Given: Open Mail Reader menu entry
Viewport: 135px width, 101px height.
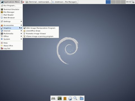Looking at the screenshot, I should coord(12,15).
